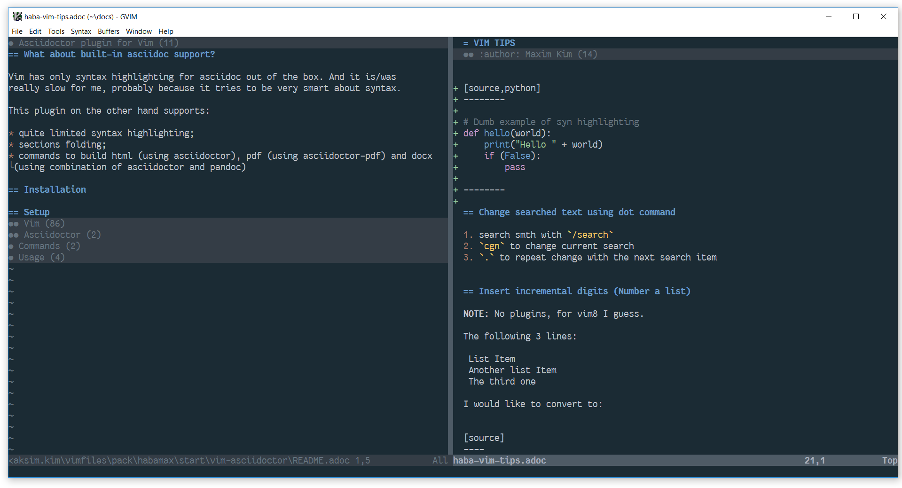Click the 'List Item' line

492,359
